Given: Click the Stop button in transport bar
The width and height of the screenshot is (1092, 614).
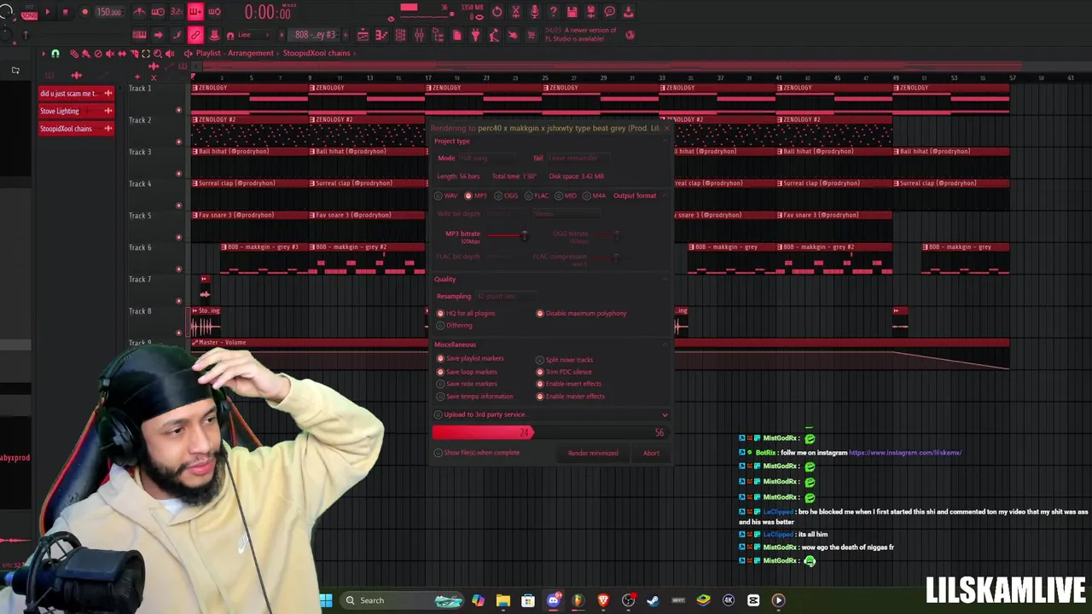Looking at the screenshot, I should tap(65, 12).
